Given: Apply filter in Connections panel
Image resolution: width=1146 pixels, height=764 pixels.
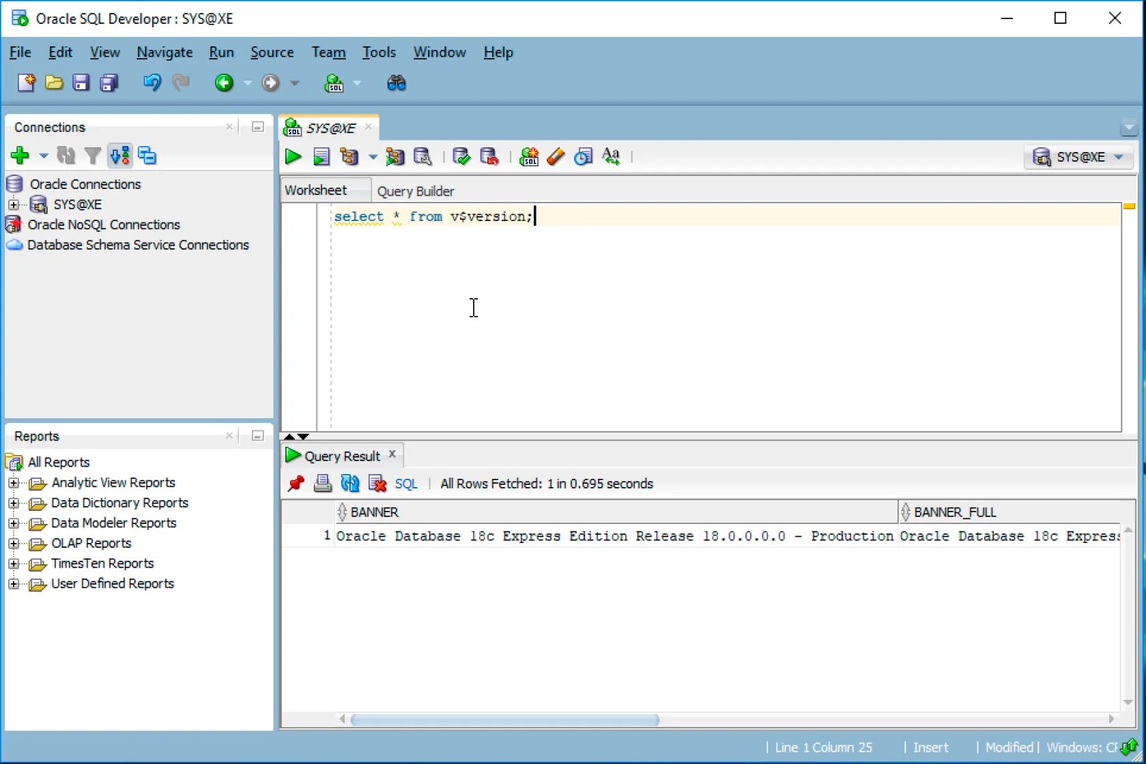Looking at the screenshot, I should 93,156.
